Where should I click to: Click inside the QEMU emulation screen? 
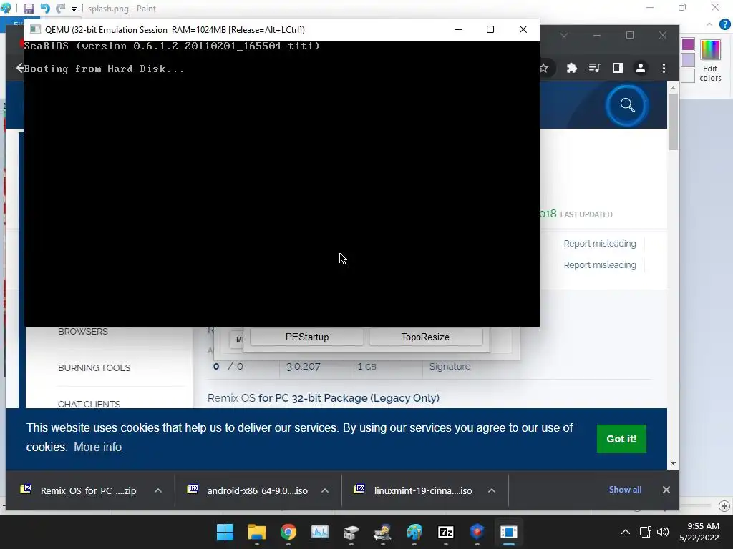tap(282, 184)
